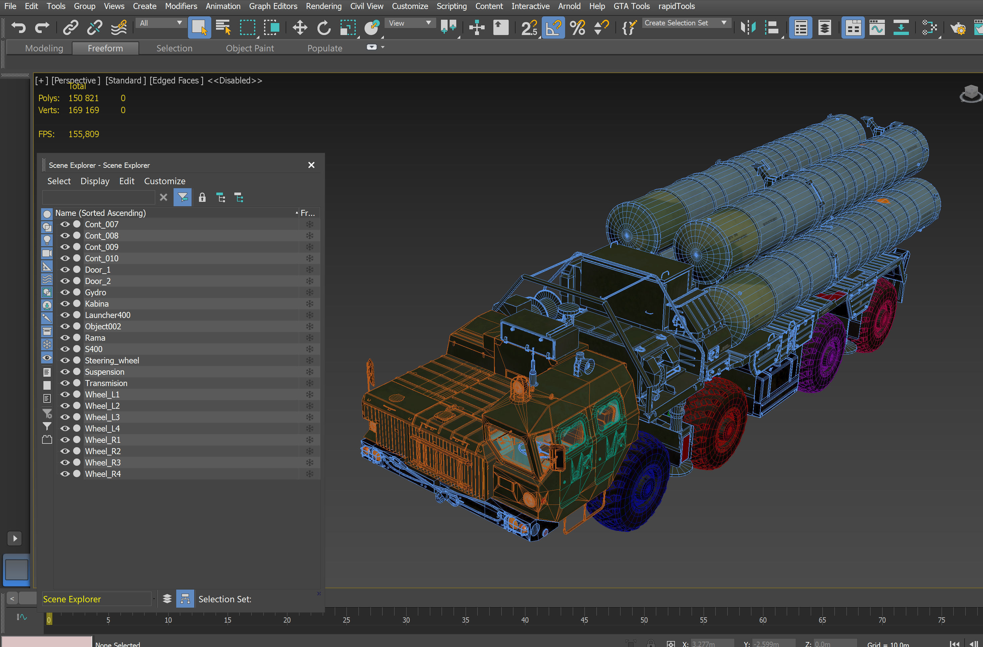Screen dimensions: 983x647
Task: Click the Undo arrow in main toolbar
Action: pyautogui.click(x=18, y=28)
